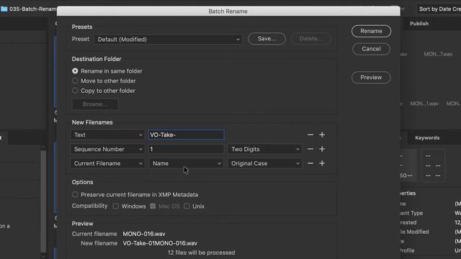
Task: Click the Rename button
Action: pos(371,31)
